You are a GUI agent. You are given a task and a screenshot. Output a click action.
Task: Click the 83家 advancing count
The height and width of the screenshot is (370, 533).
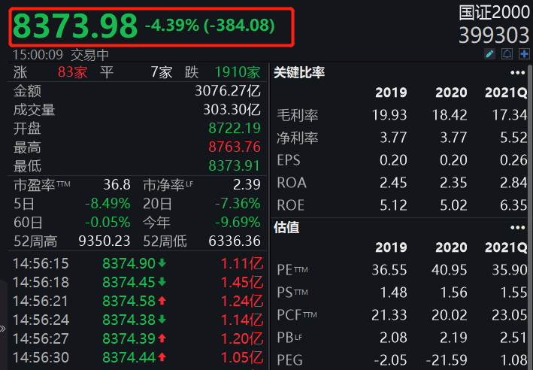point(72,72)
